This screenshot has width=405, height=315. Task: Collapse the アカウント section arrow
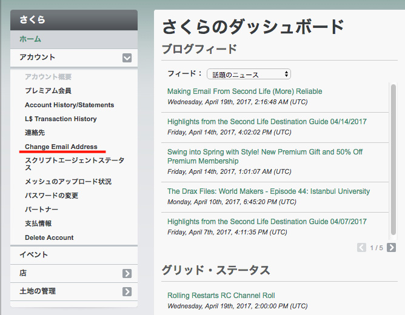point(127,58)
